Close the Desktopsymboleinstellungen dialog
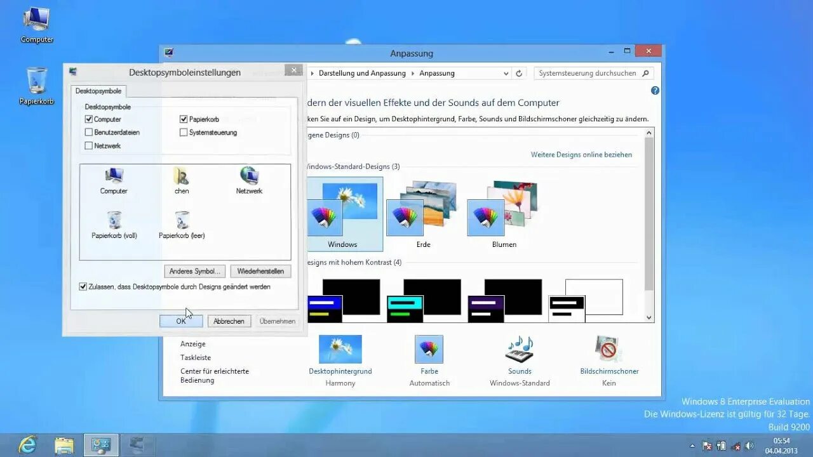This screenshot has width=813, height=457. [x=293, y=70]
